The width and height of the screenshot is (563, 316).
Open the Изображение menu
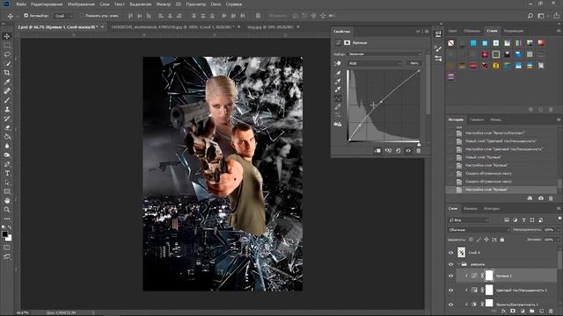(81, 4)
